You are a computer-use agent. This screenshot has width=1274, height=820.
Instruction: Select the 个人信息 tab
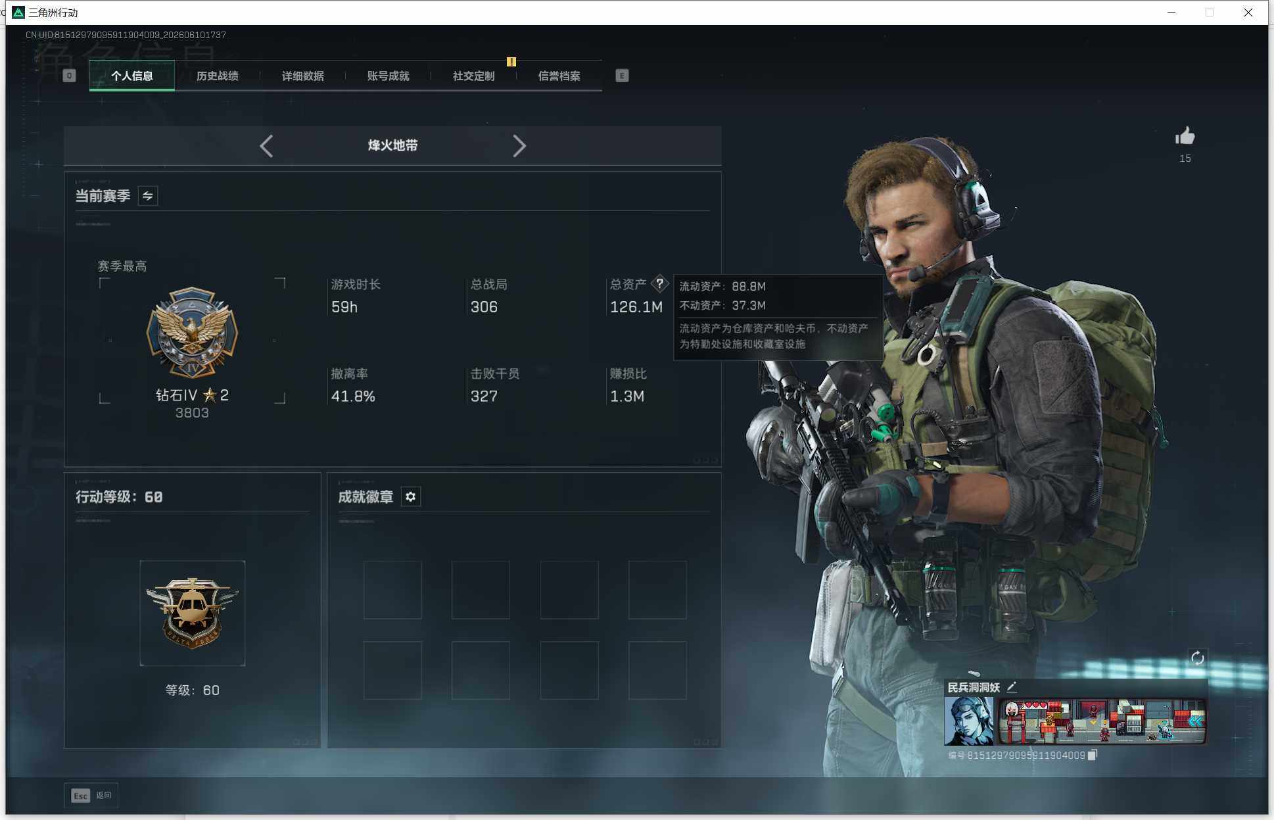132,76
